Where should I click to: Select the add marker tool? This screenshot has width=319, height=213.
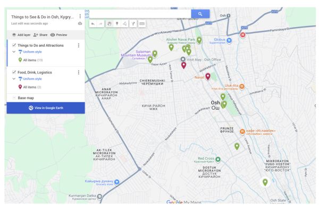click(117, 24)
